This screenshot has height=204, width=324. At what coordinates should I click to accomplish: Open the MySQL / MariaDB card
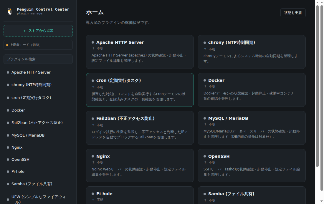click(252, 128)
